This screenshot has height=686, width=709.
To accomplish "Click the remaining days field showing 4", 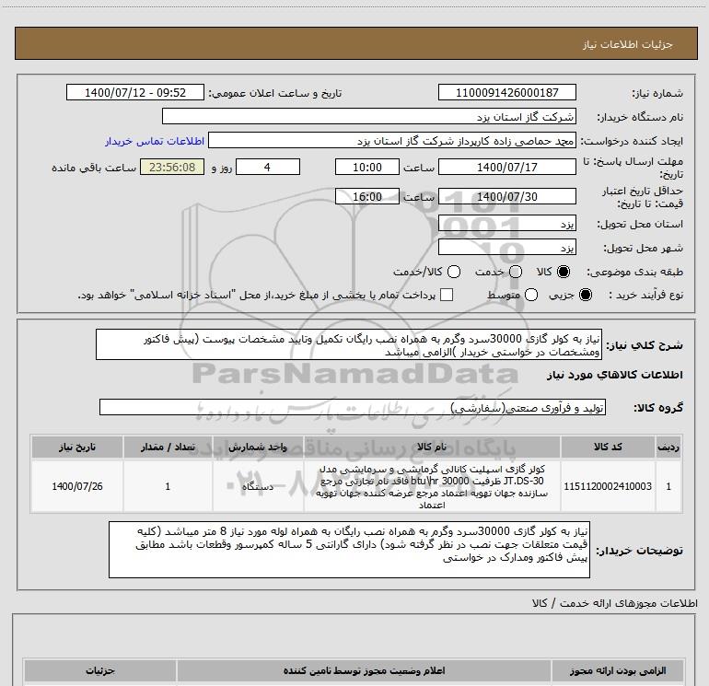I will [x=268, y=167].
